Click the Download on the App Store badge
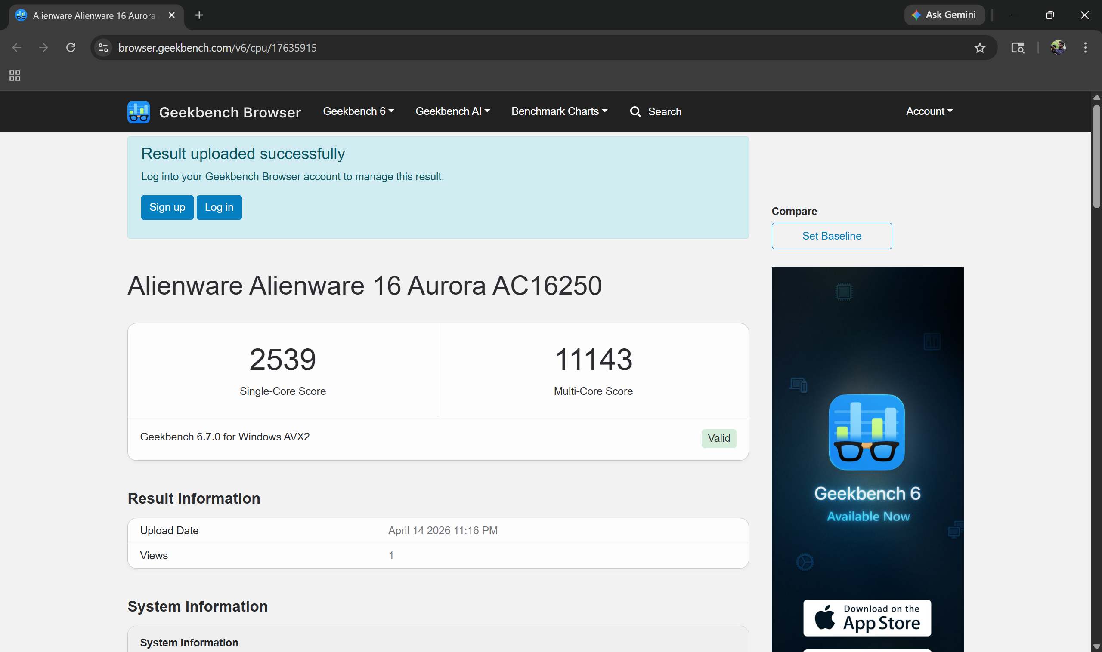This screenshot has width=1102, height=652. click(x=867, y=618)
